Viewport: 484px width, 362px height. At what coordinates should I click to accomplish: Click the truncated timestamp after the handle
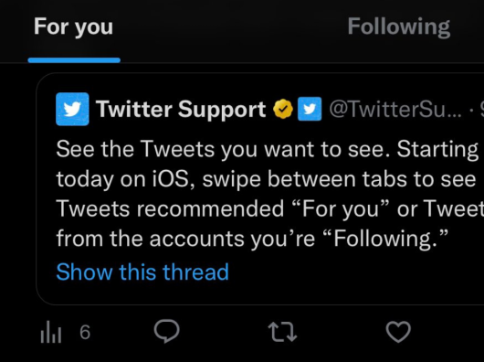pyautogui.click(x=482, y=109)
